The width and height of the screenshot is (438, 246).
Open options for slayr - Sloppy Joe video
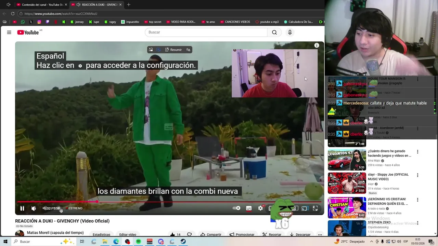[417, 175]
